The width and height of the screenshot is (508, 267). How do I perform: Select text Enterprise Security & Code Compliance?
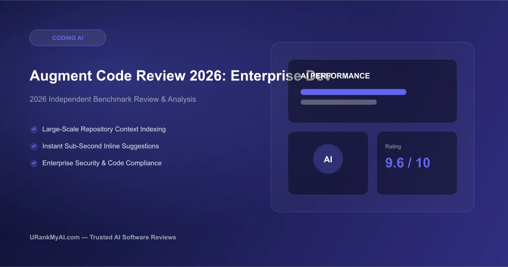coord(102,163)
